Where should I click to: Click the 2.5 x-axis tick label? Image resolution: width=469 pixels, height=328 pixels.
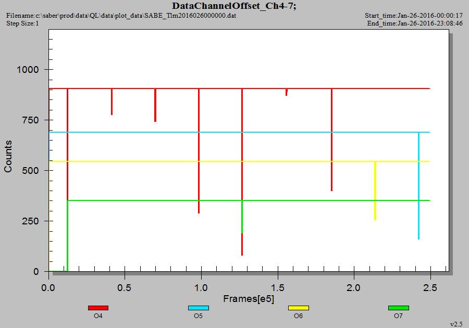click(430, 288)
